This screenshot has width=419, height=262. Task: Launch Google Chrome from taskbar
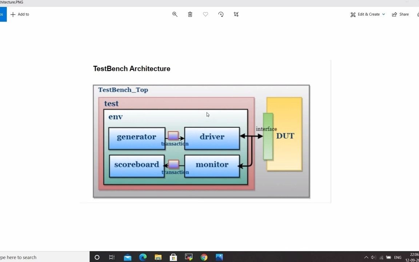[204, 257]
